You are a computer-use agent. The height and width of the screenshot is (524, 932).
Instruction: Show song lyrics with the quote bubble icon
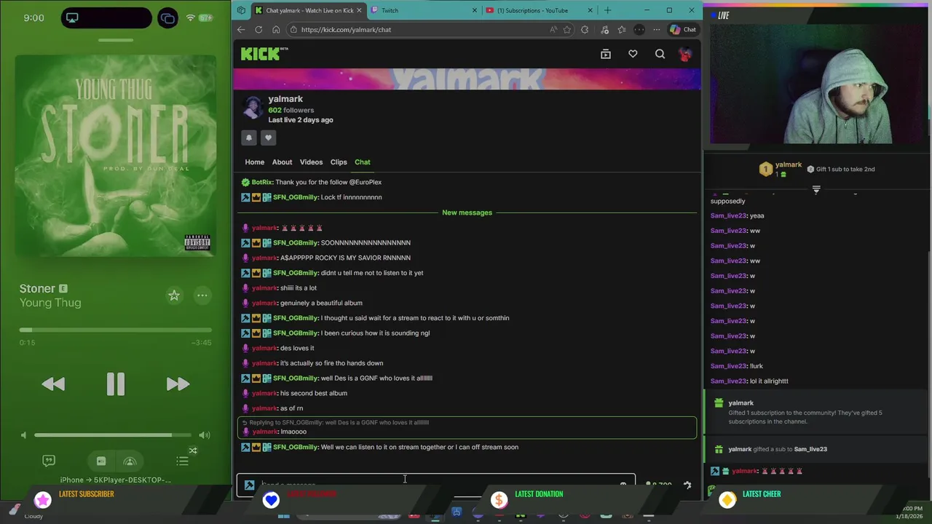point(49,461)
